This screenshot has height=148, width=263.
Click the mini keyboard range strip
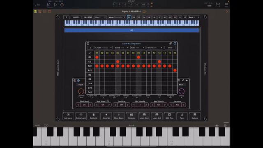131,23
